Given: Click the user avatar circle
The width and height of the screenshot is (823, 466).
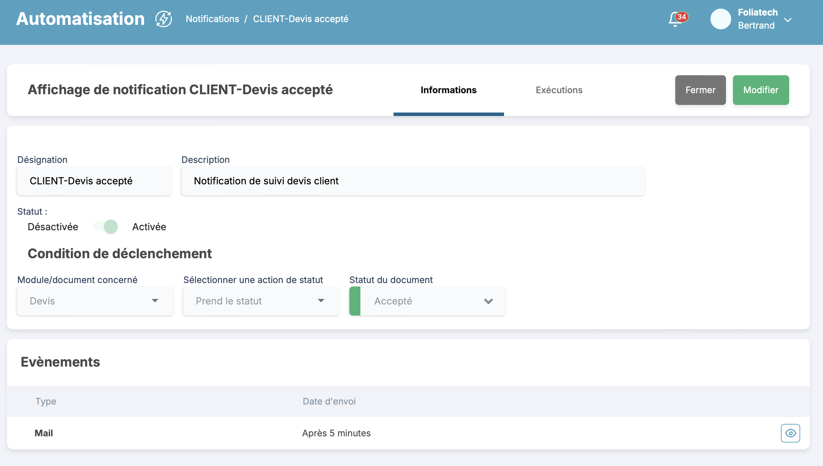Looking at the screenshot, I should pyautogui.click(x=720, y=19).
